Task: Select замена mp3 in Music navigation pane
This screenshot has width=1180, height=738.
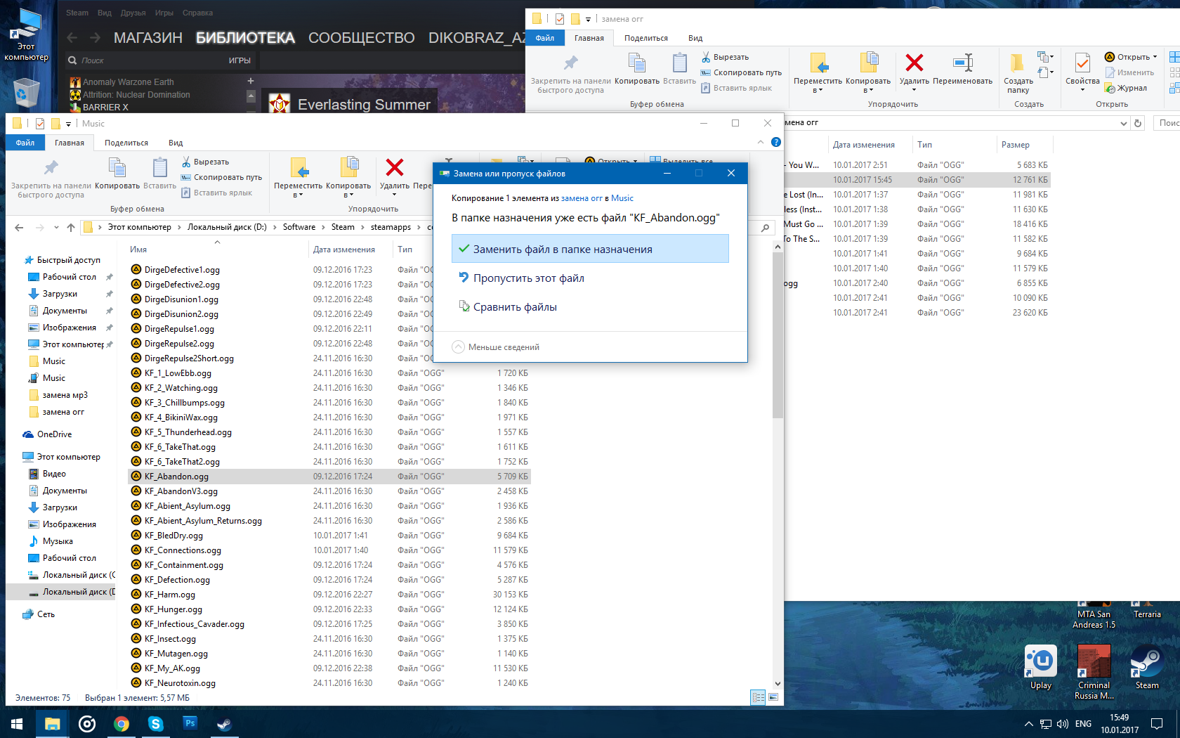Action: (65, 395)
